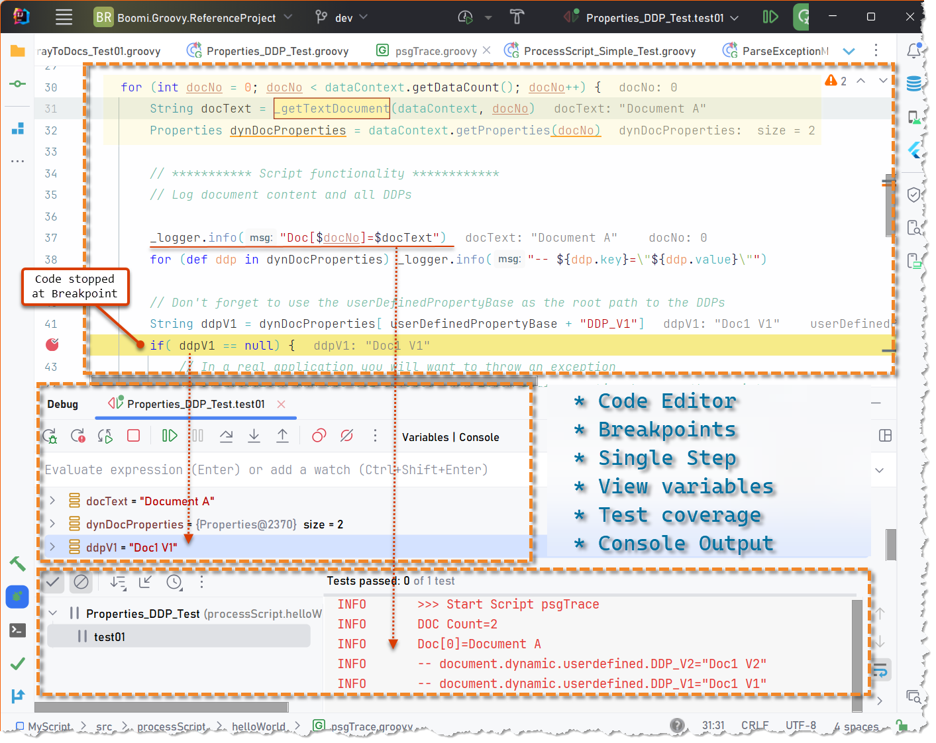This screenshot has width=936, height=743.
Task: Click the editor vertical scrollbar thumb
Action: (x=890, y=207)
